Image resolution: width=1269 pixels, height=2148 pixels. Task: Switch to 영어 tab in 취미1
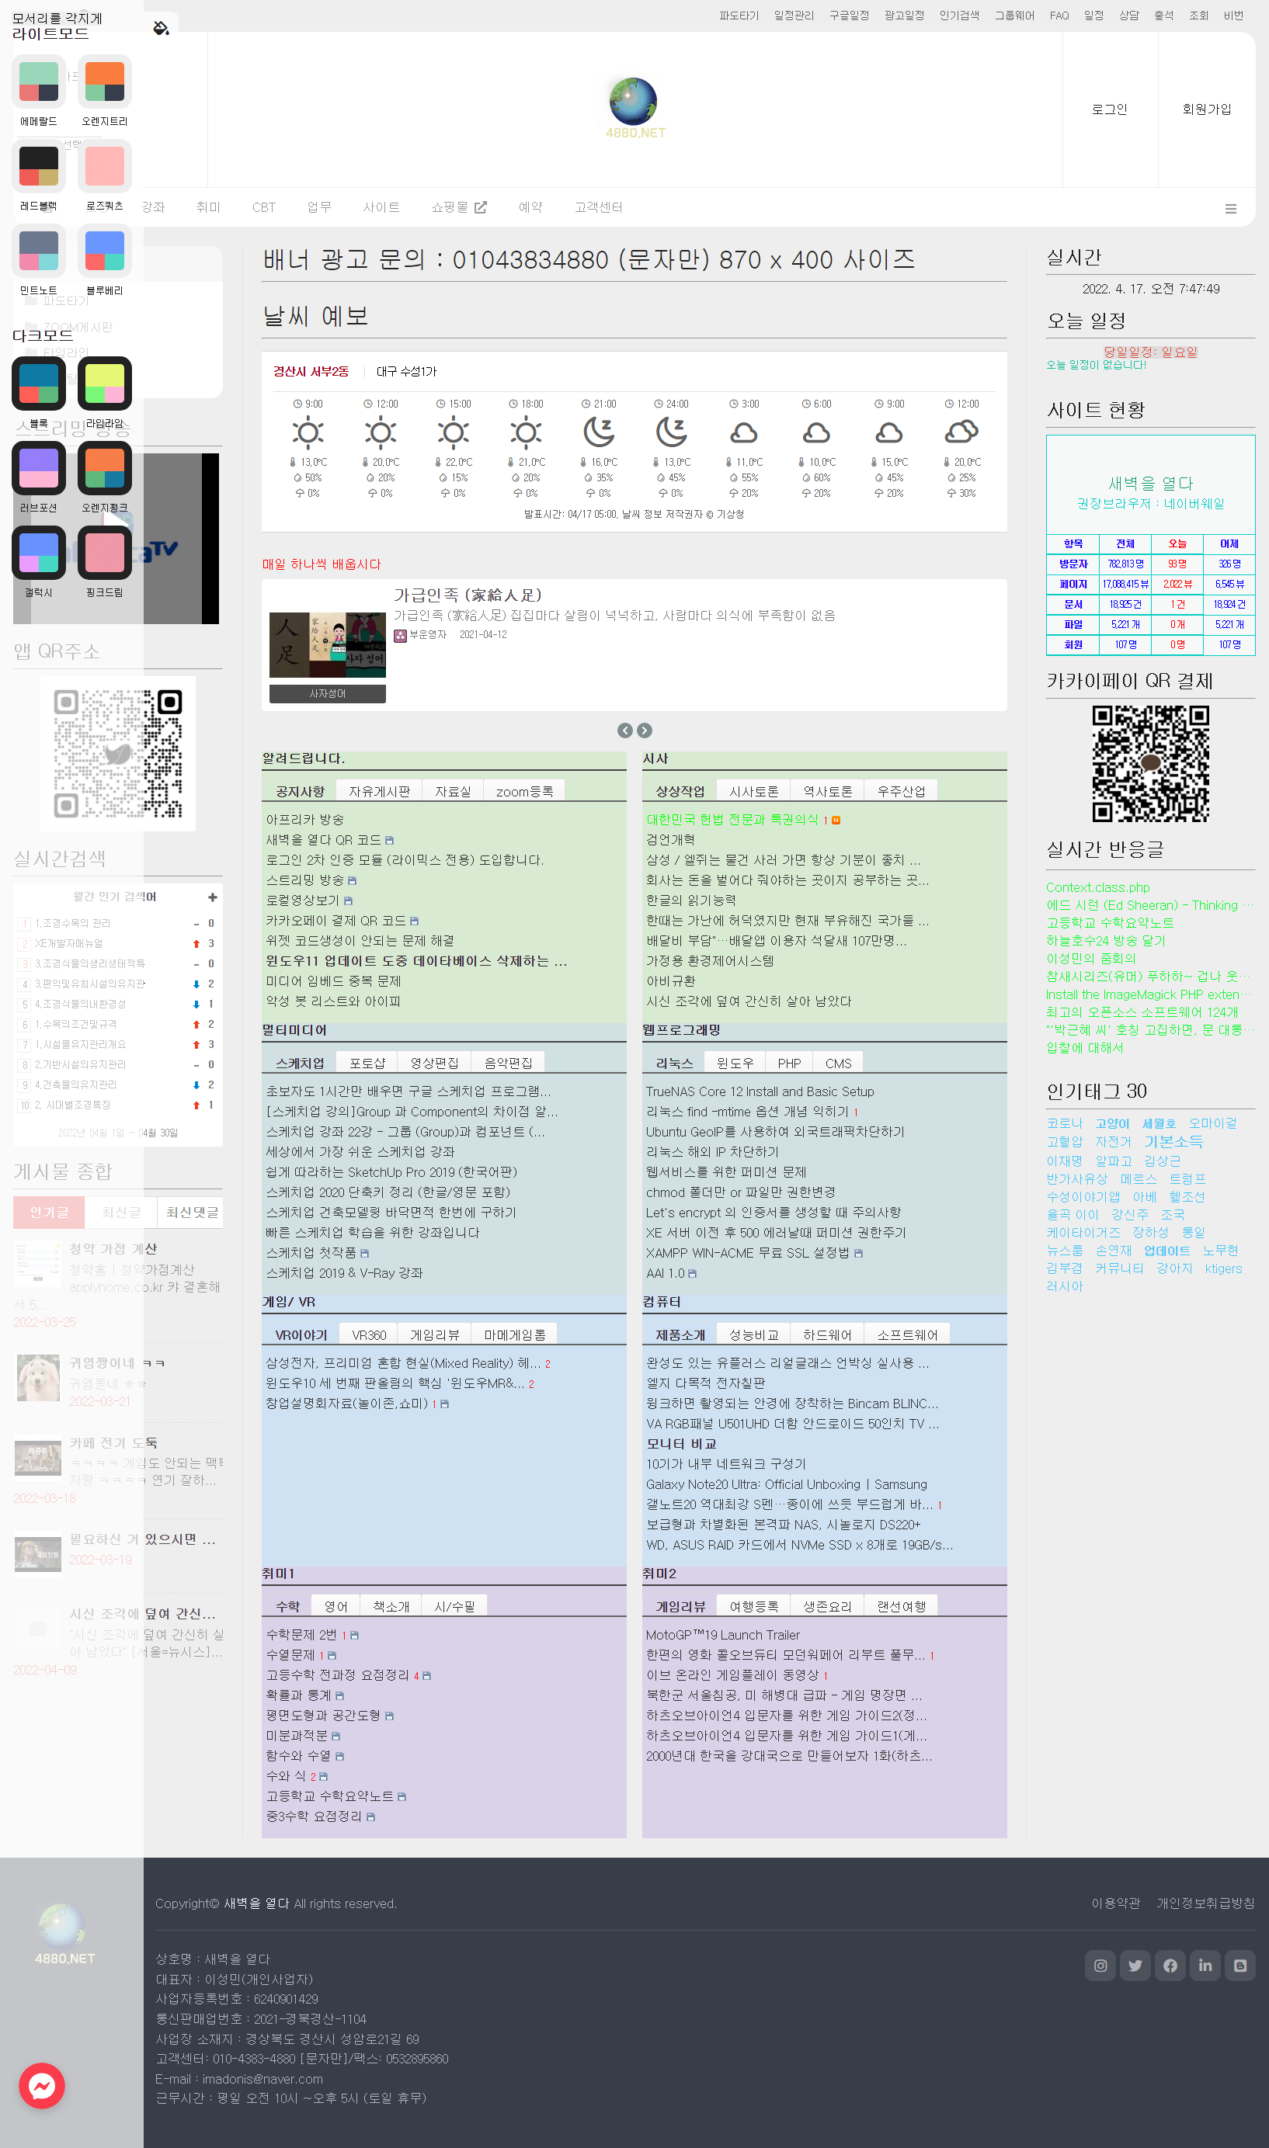[336, 1607]
